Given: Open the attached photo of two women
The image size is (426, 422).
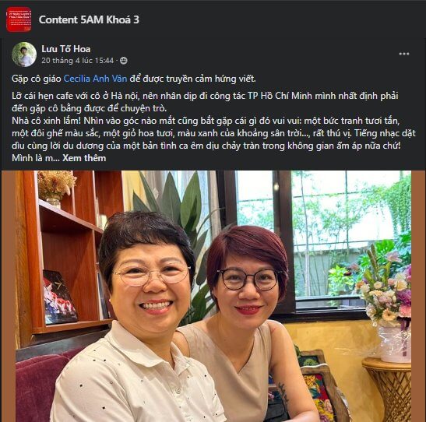Looking at the screenshot, I should click(x=213, y=296).
